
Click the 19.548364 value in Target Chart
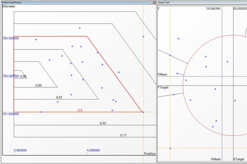click(x=213, y=9)
